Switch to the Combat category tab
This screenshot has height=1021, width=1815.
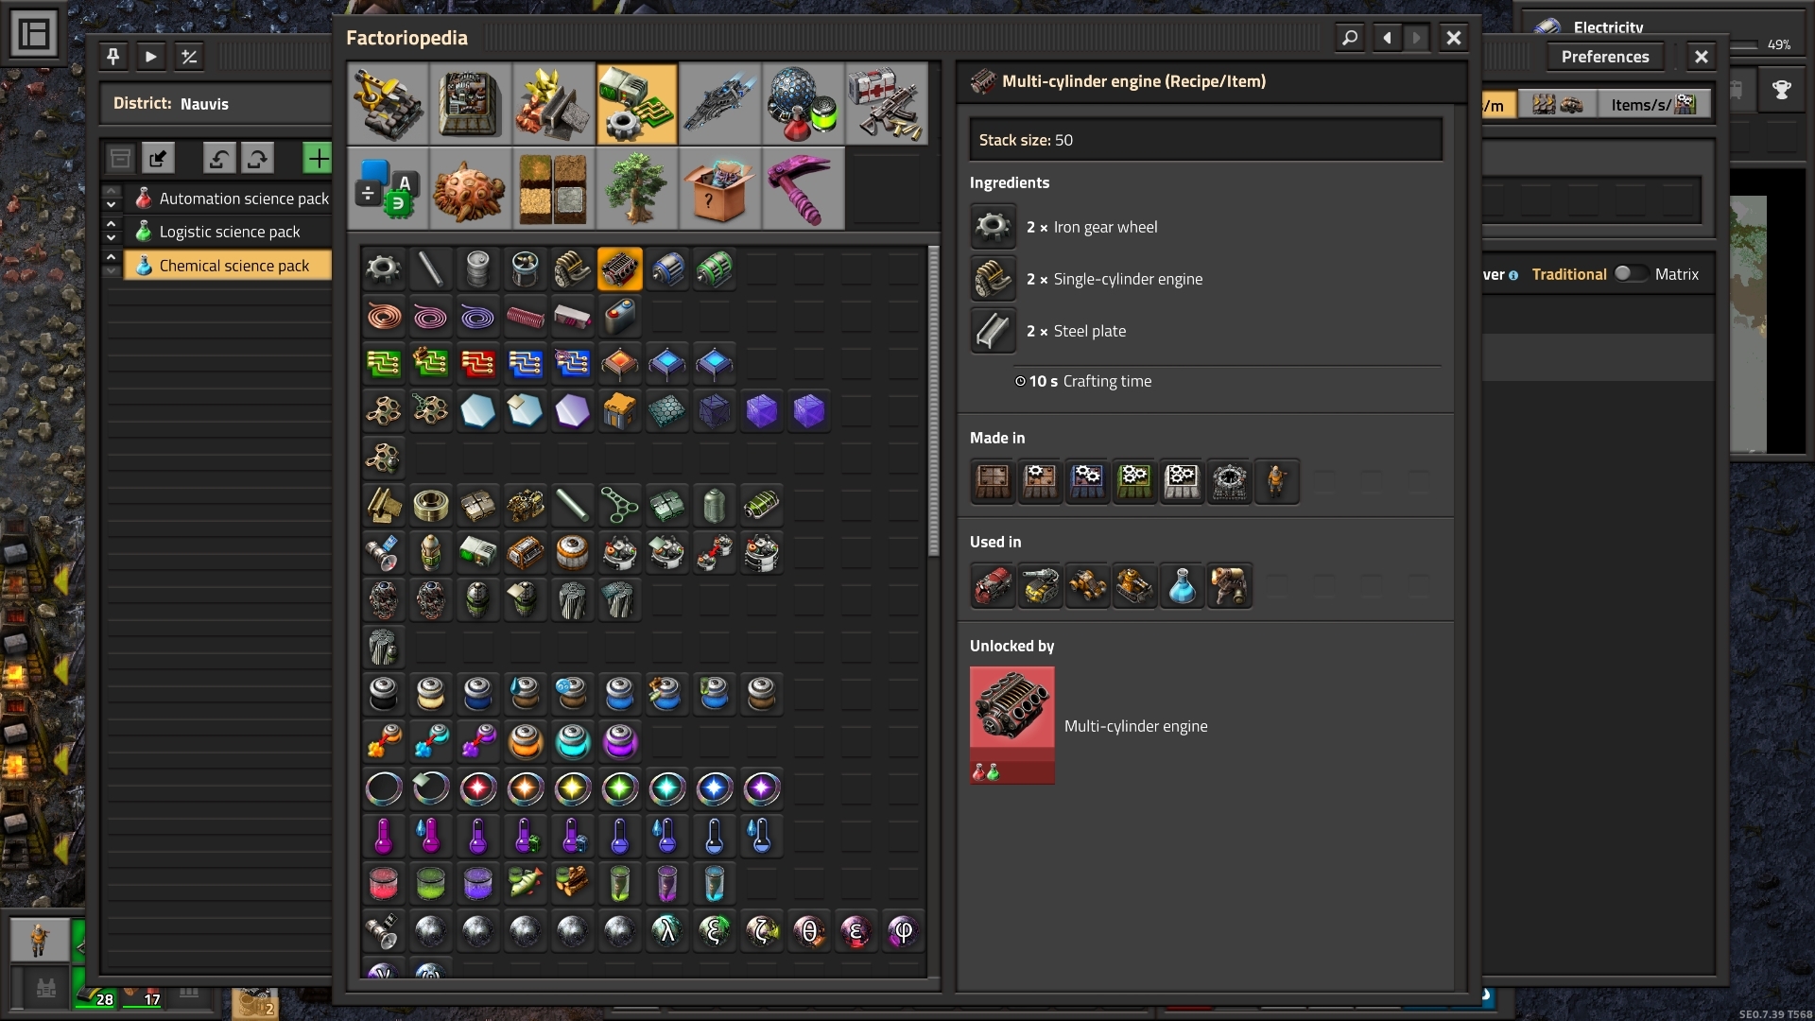[x=886, y=104]
